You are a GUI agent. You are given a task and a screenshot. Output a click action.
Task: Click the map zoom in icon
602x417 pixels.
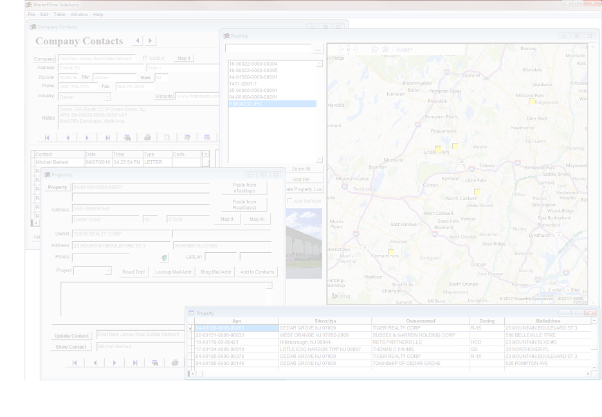[x=385, y=50]
